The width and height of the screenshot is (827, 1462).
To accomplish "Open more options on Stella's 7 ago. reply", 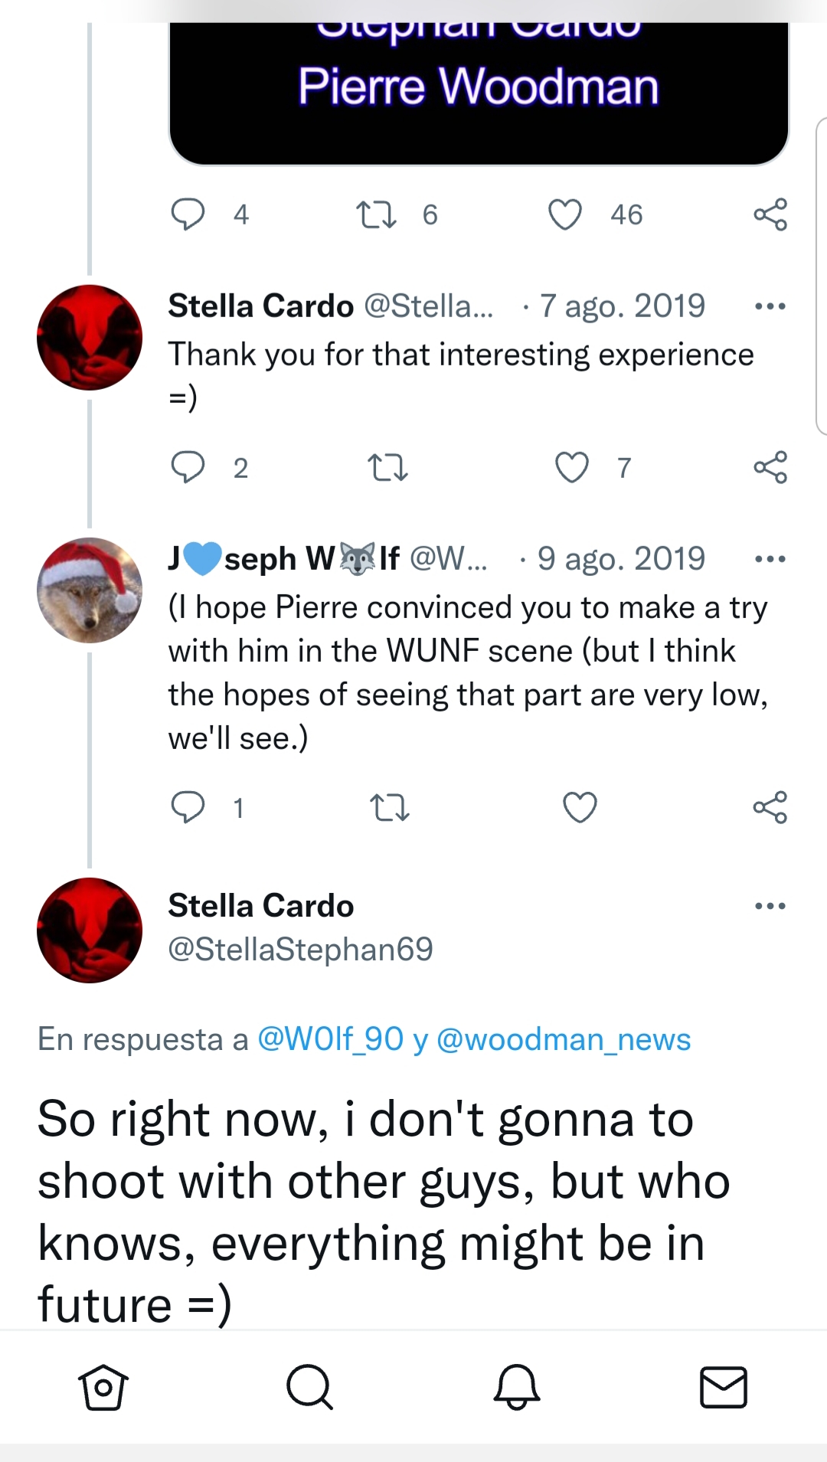I will pyautogui.click(x=770, y=306).
